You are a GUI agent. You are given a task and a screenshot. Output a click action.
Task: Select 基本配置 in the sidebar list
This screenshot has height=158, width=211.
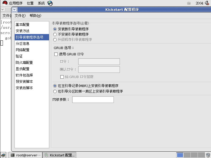(32, 25)
